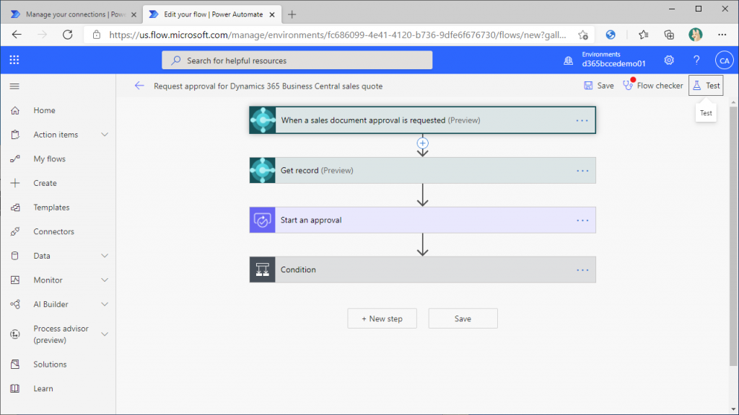The width and height of the screenshot is (739, 415).
Task: Expand the Get record (Preview) step
Action: click(x=422, y=170)
